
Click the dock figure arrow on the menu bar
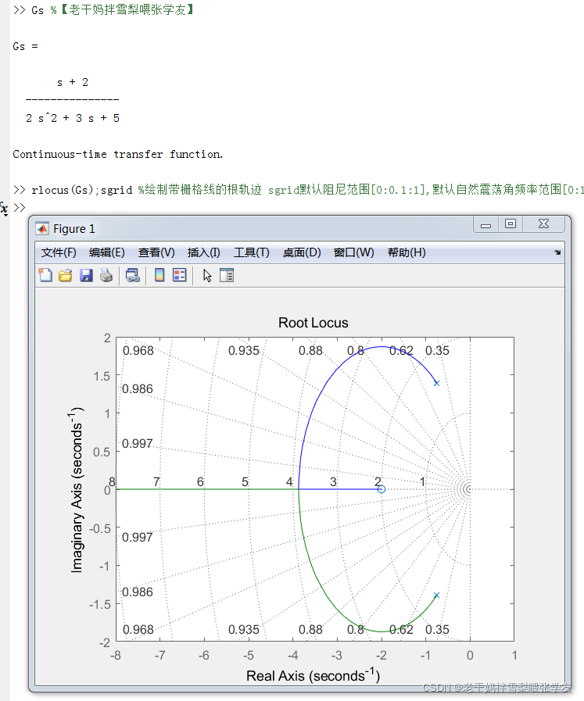pos(557,252)
